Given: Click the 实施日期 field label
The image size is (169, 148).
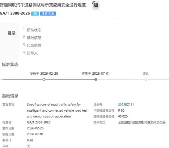Looking at the screenshot, I should point(8,134).
